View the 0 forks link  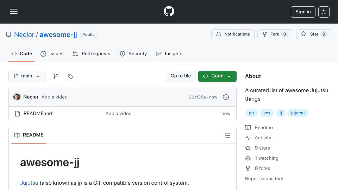(x=258, y=168)
